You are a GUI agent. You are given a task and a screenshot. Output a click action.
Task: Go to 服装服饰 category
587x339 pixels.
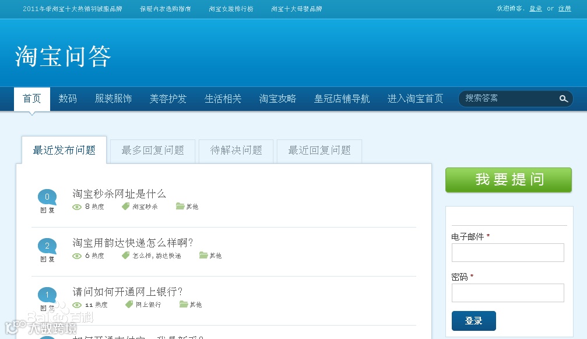click(114, 99)
